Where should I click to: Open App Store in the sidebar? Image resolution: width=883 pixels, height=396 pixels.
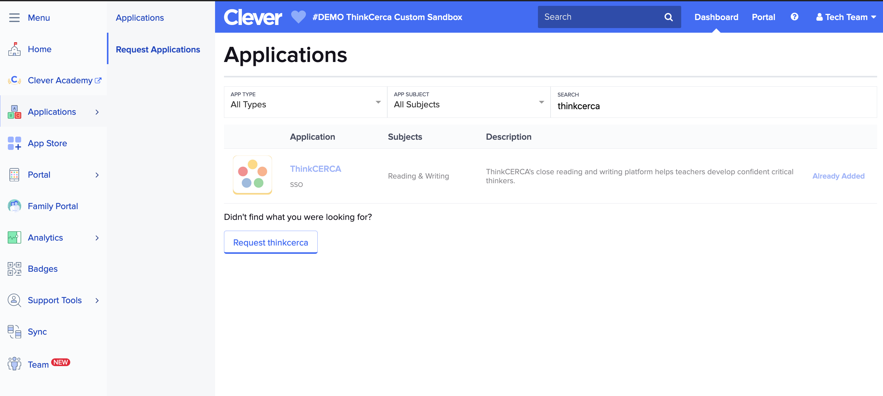pos(47,143)
